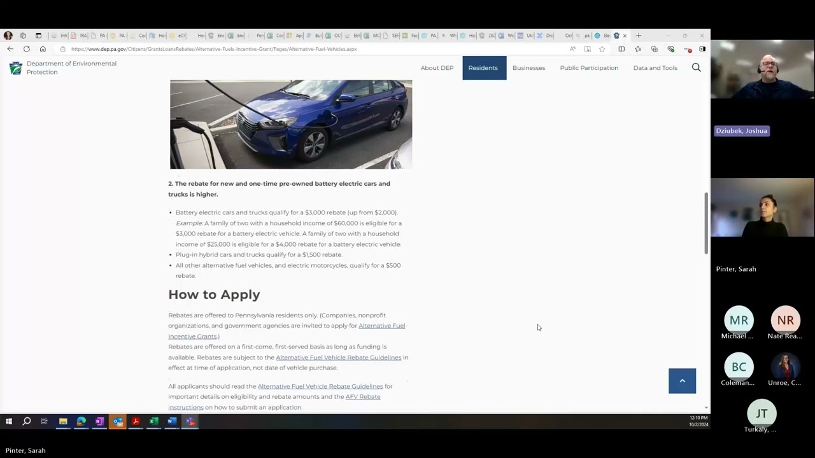815x458 pixels.
Task: Open Outlook from the taskbar
Action: point(118,421)
